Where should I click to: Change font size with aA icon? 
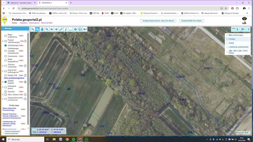pyautogui.click(x=244, y=23)
